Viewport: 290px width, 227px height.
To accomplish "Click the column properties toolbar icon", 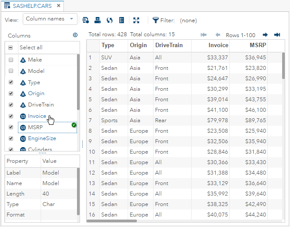I will pyautogui.click(x=122, y=20).
